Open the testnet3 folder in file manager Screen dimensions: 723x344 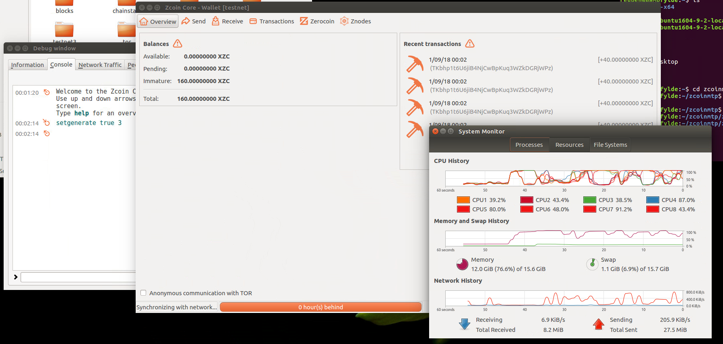coord(65,33)
